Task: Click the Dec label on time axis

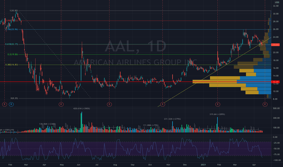Action: pos(185,165)
